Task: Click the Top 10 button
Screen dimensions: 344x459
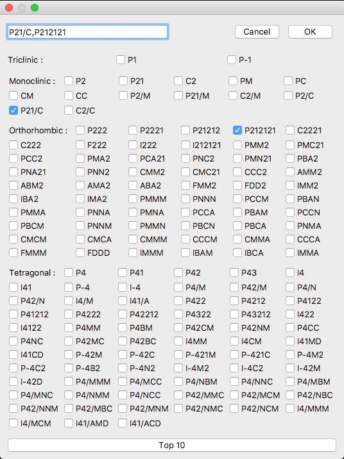Action: point(172,446)
